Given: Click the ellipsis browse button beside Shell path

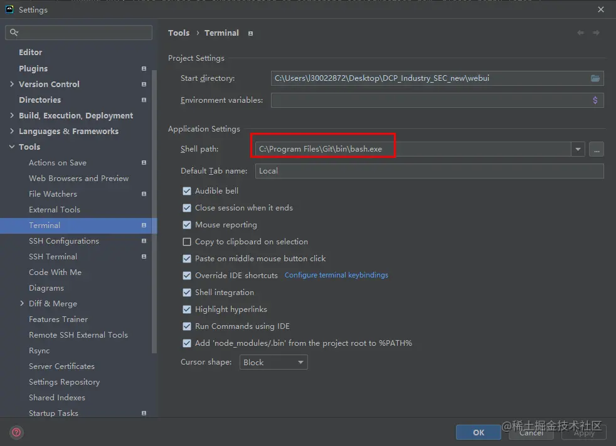Looking at the screenshot, I should (x=597, y=149).
